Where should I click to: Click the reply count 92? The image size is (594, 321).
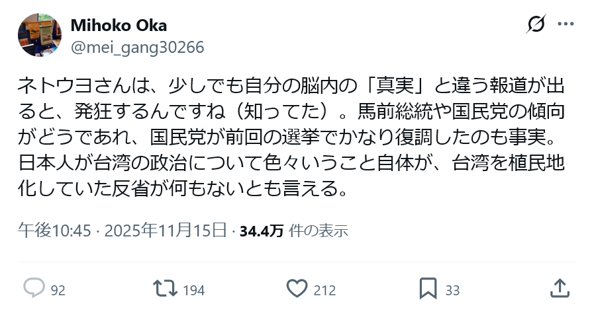pos(58,290)
